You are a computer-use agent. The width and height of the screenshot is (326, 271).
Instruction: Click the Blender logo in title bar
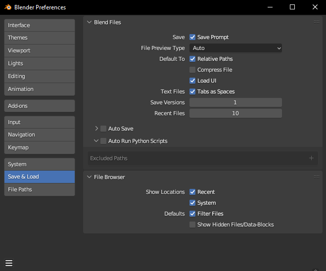click(x=8, y=7)
